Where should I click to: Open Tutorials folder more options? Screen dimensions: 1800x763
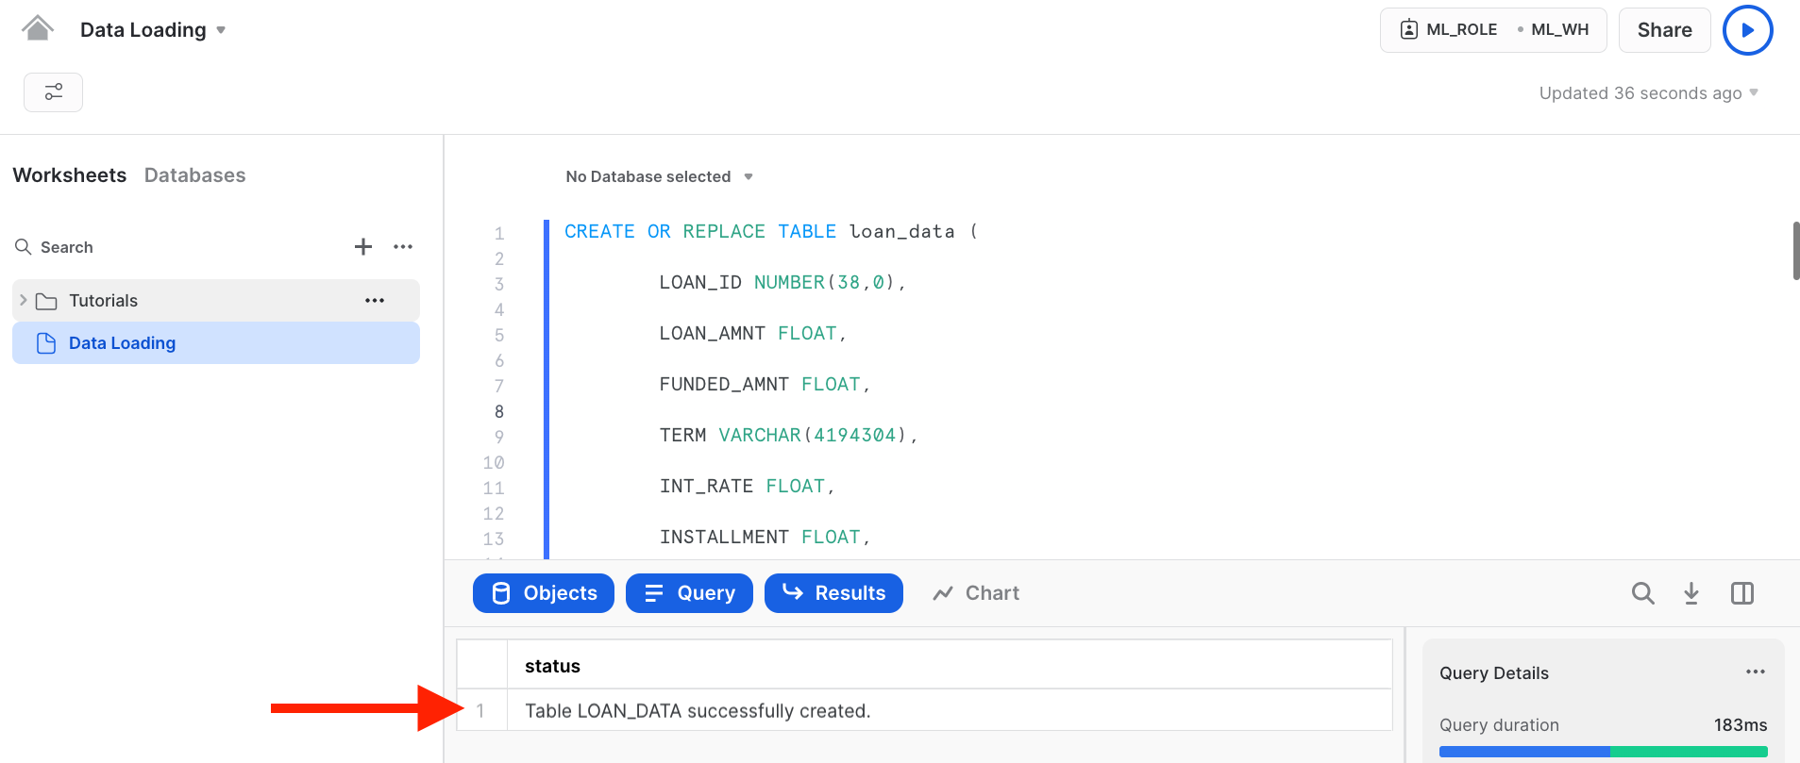pos(375,301)
